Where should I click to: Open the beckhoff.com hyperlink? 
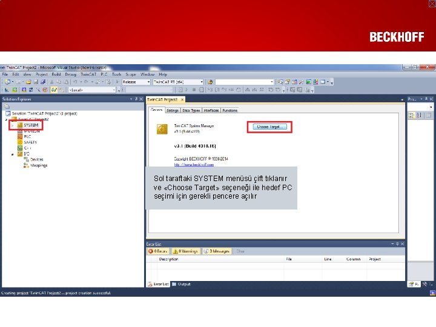pyautogui.click(x=194, y=165)
